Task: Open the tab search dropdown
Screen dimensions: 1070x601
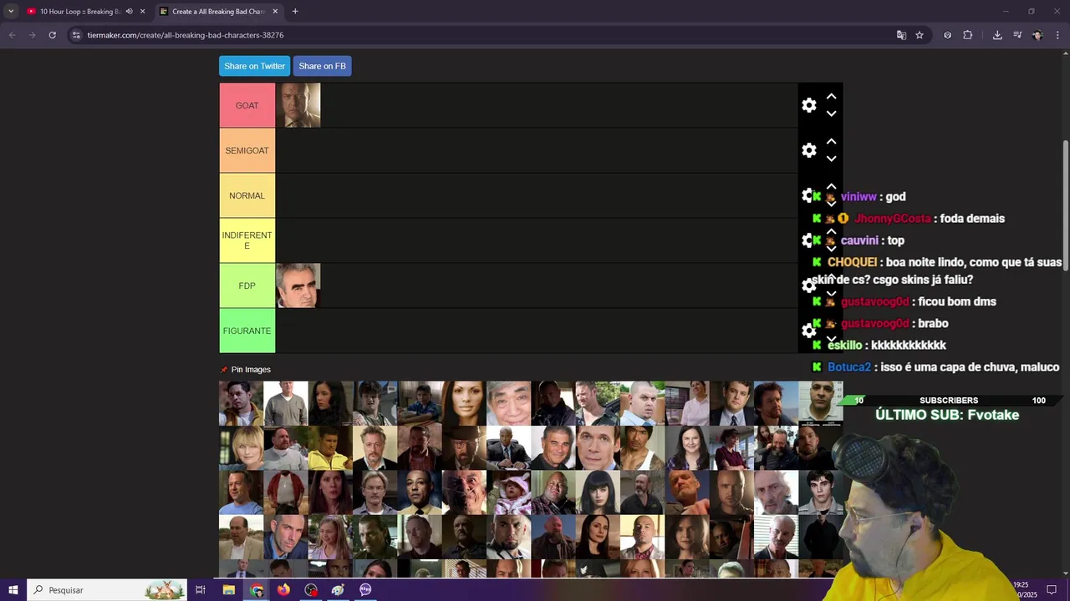Action: click(x=11, y=11)
